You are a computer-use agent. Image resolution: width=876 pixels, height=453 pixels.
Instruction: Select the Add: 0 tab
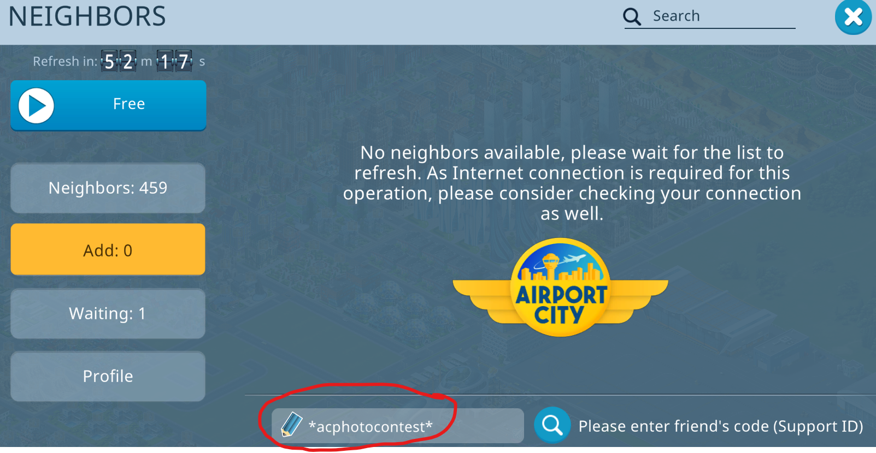[x=108, y=249]
